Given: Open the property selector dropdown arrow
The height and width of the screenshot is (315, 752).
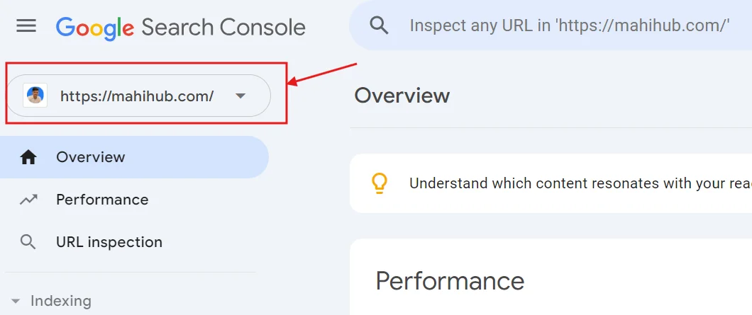Looking at the screenshot, I should pos(240,96).
